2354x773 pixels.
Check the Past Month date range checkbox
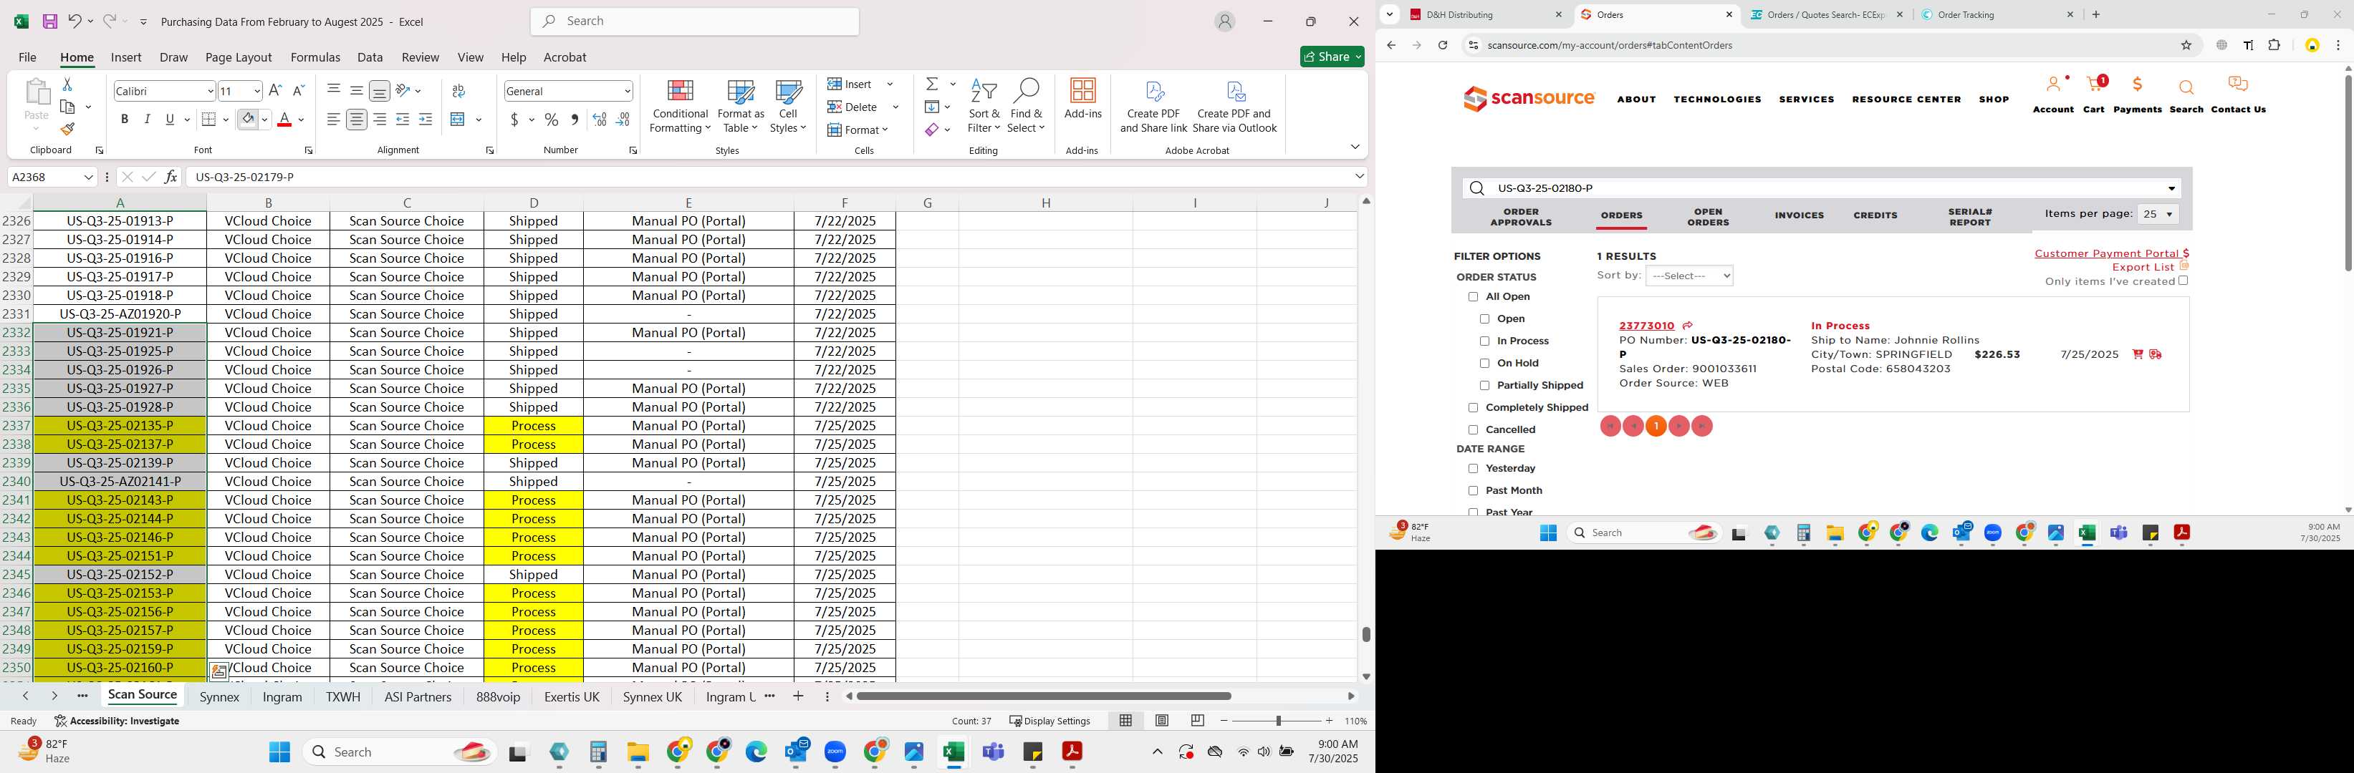[x=1473, y=491]
